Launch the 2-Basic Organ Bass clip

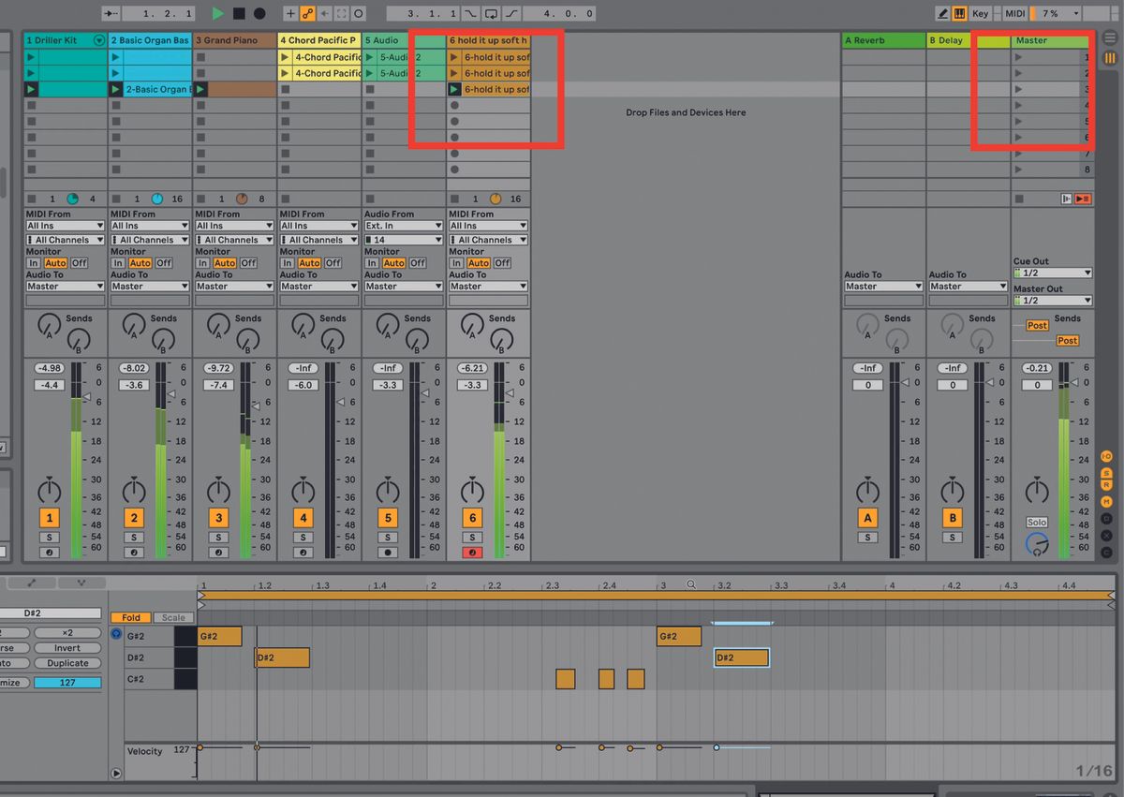tap(116, 90)
